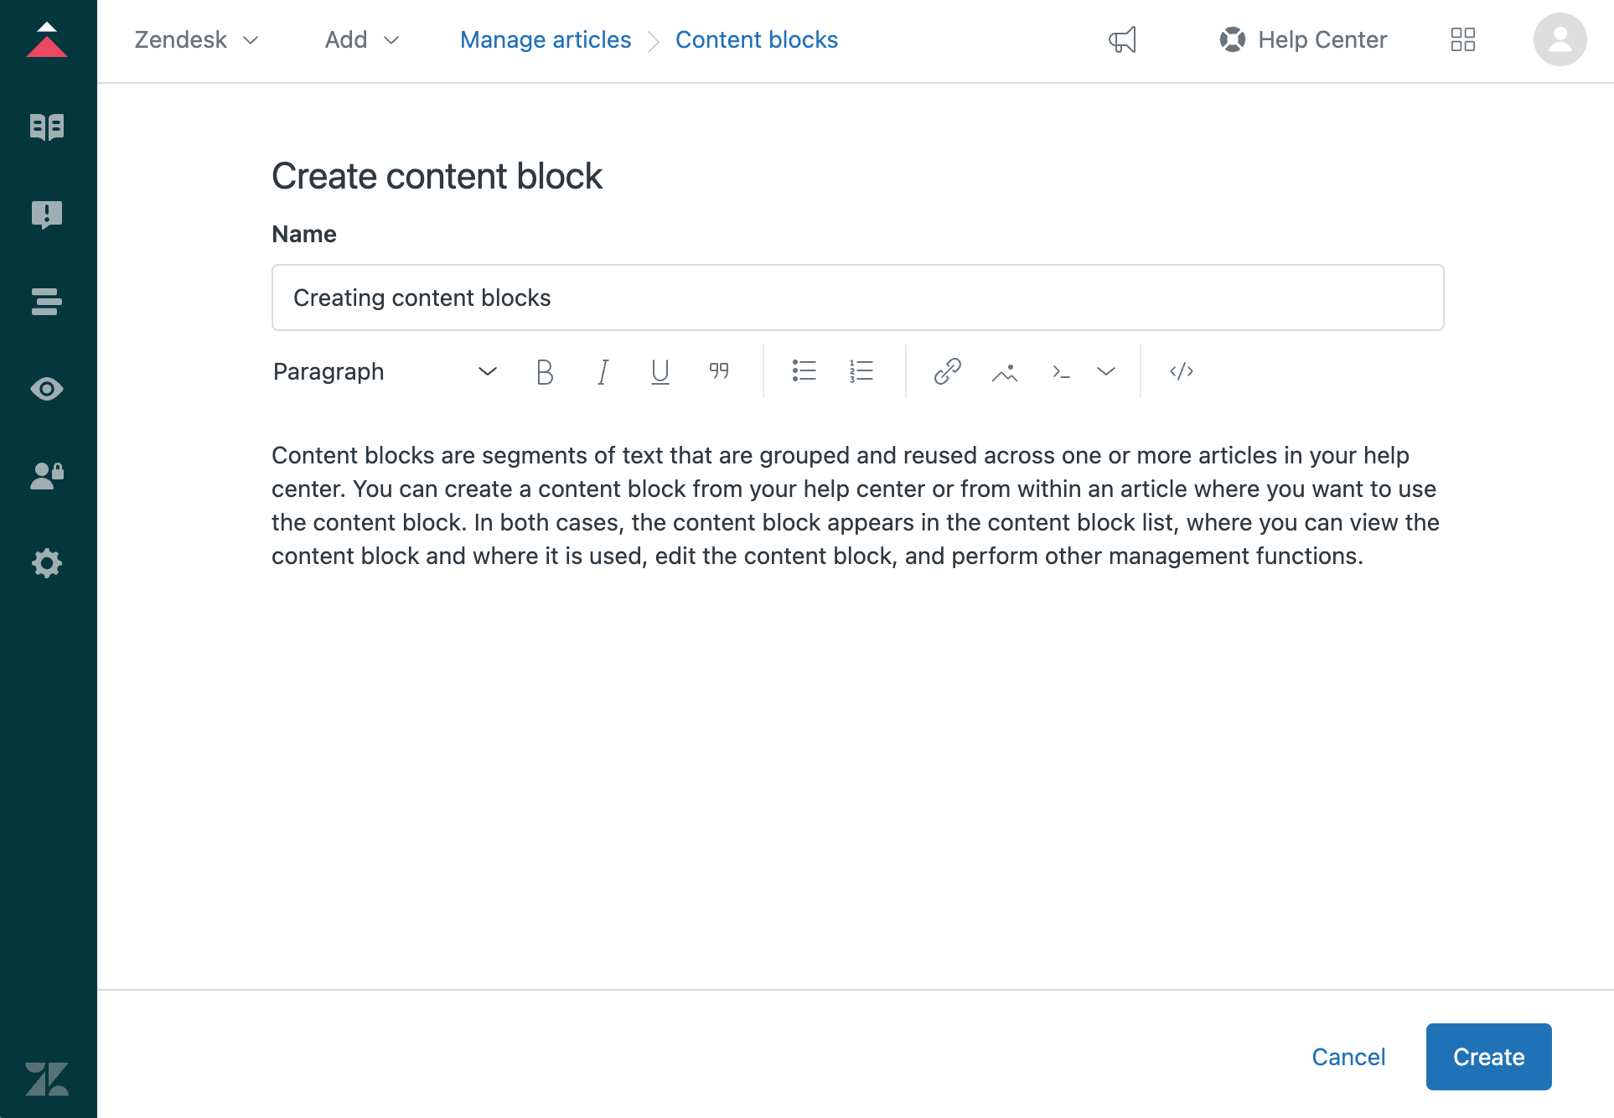The height and width of the screenshot is (1118, 1614).
Task: Open the apps grid in the top bar
Action: pyautogui.click(x=1462, y=39)
